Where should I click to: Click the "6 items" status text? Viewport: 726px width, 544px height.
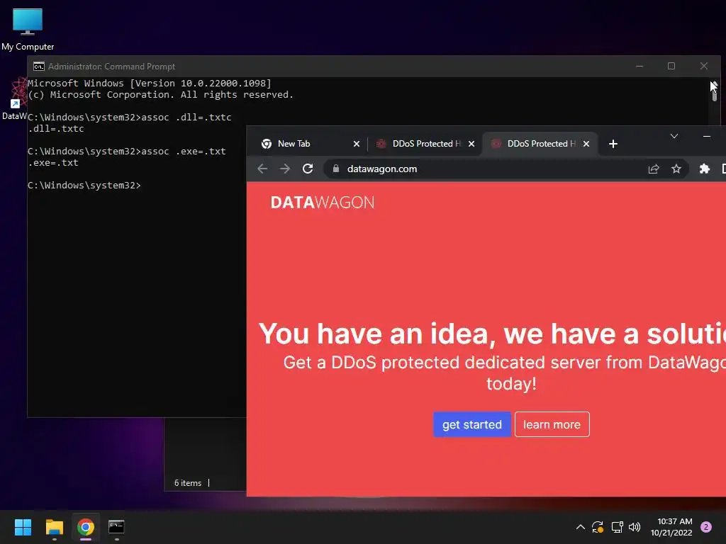coord(187,483)
